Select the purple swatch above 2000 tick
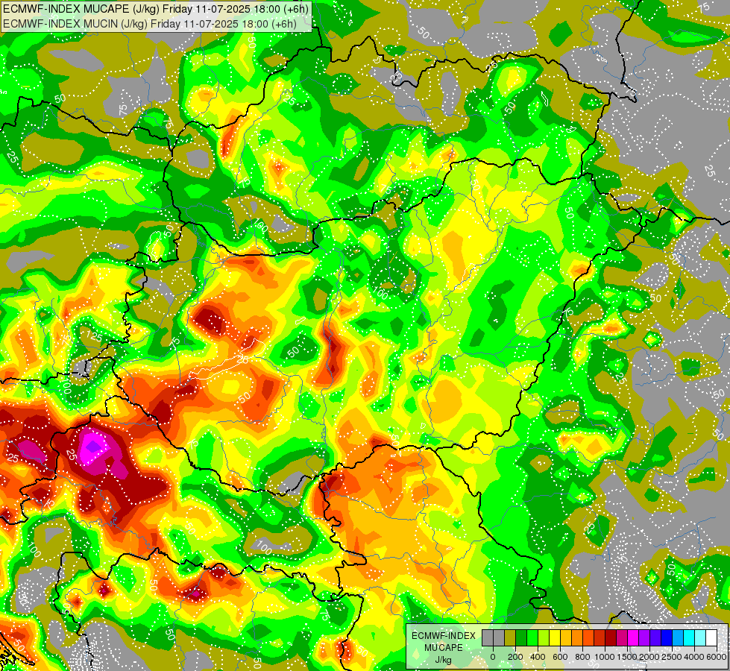Image resolution: width=730 pixels, height=671 pixels. point(645,637)
